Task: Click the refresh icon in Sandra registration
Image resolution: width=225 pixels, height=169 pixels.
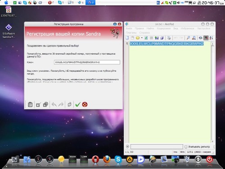Action: coord(69,105)
